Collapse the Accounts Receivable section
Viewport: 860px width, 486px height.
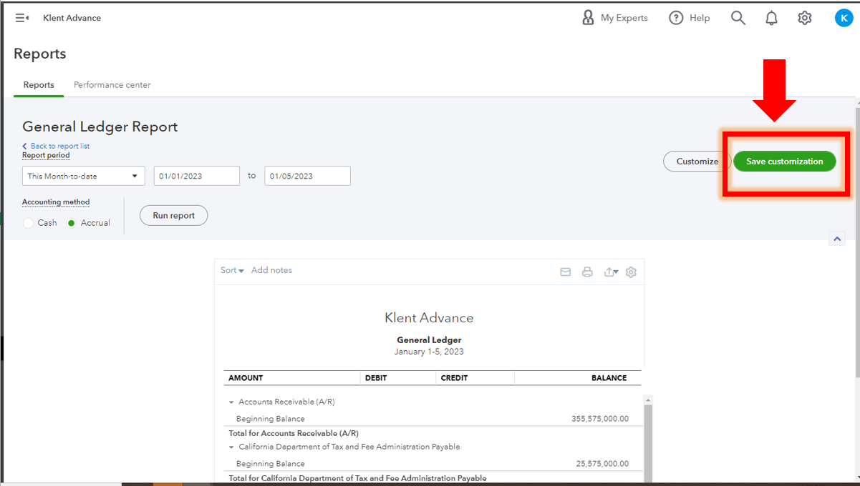pyautogui.click(x=232, y=401)
